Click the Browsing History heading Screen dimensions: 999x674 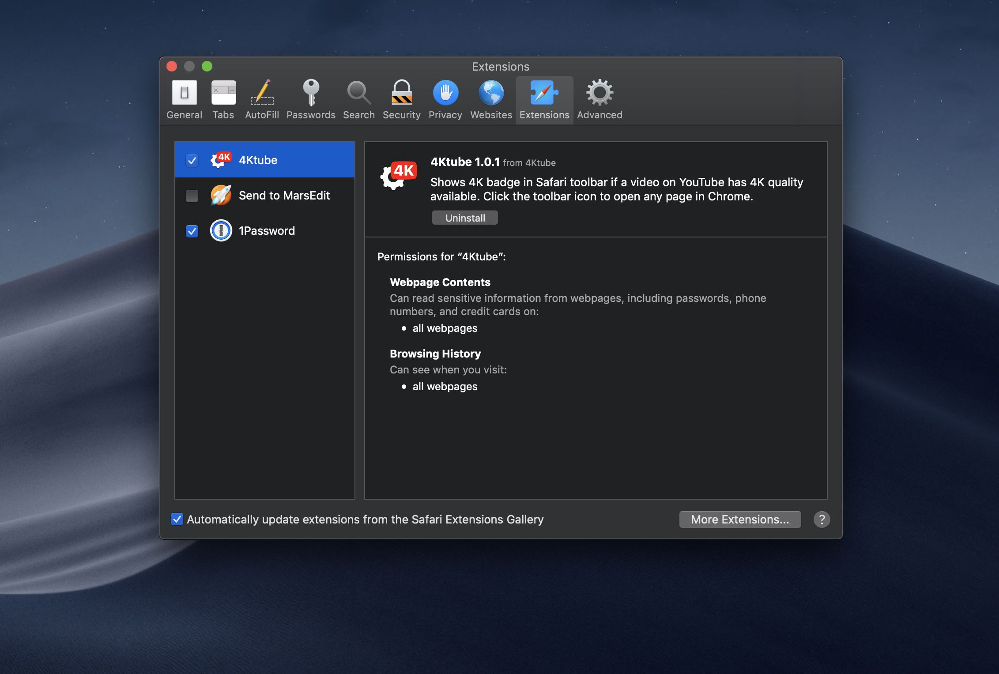435,354
